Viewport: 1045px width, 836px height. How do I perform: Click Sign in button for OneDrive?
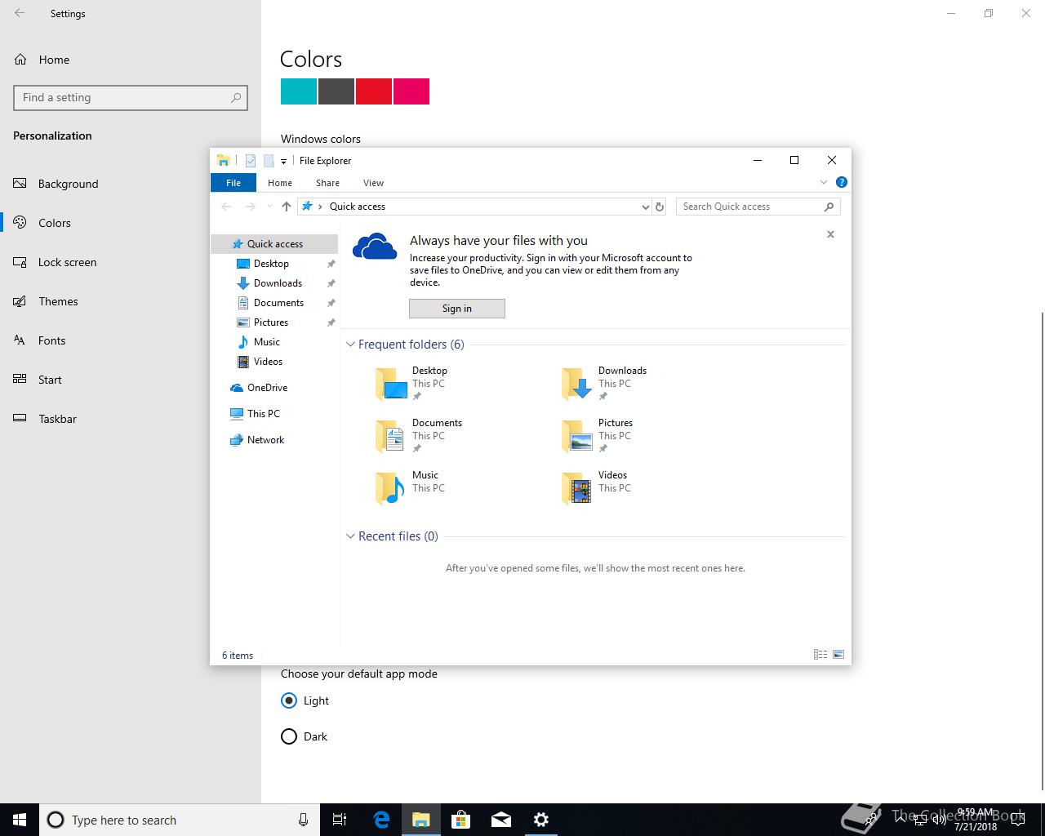click(457, 309)
